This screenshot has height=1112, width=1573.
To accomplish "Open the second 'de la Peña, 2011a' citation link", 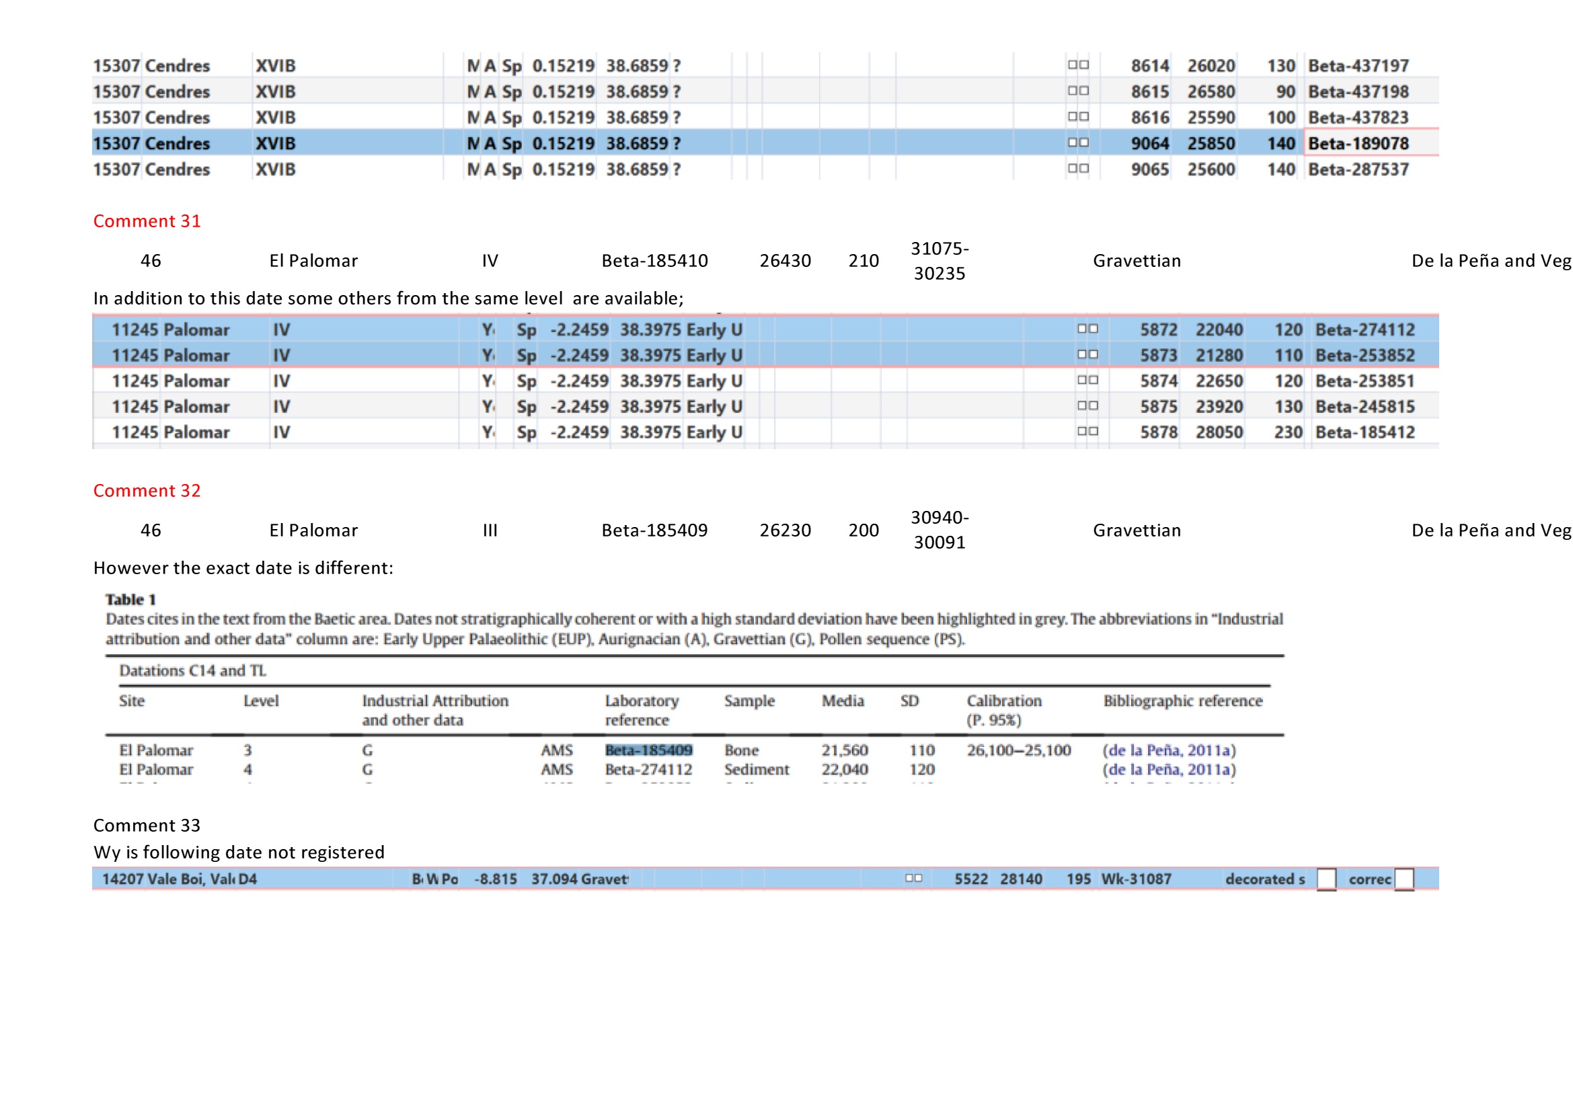I will pyautogui.click(x=1169, y=770).
